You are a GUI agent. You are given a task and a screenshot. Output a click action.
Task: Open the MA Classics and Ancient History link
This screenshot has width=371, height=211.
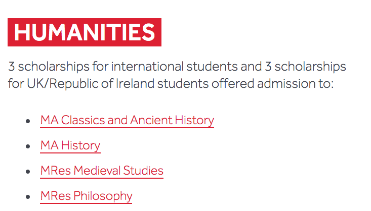(127, 120)
